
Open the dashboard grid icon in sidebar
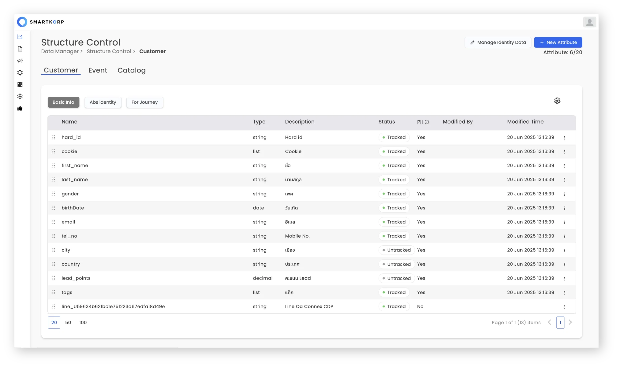click(20, 84)
